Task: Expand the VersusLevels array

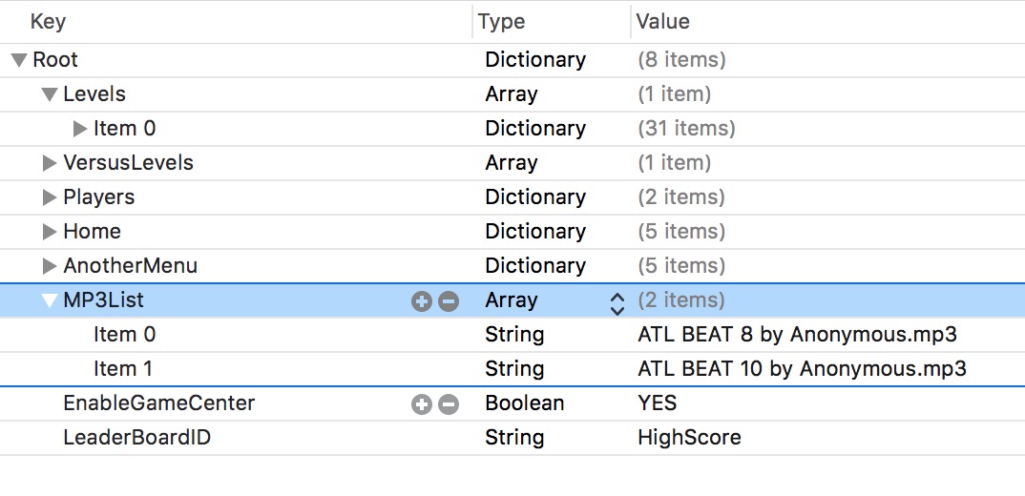Action: click(50, 163)
